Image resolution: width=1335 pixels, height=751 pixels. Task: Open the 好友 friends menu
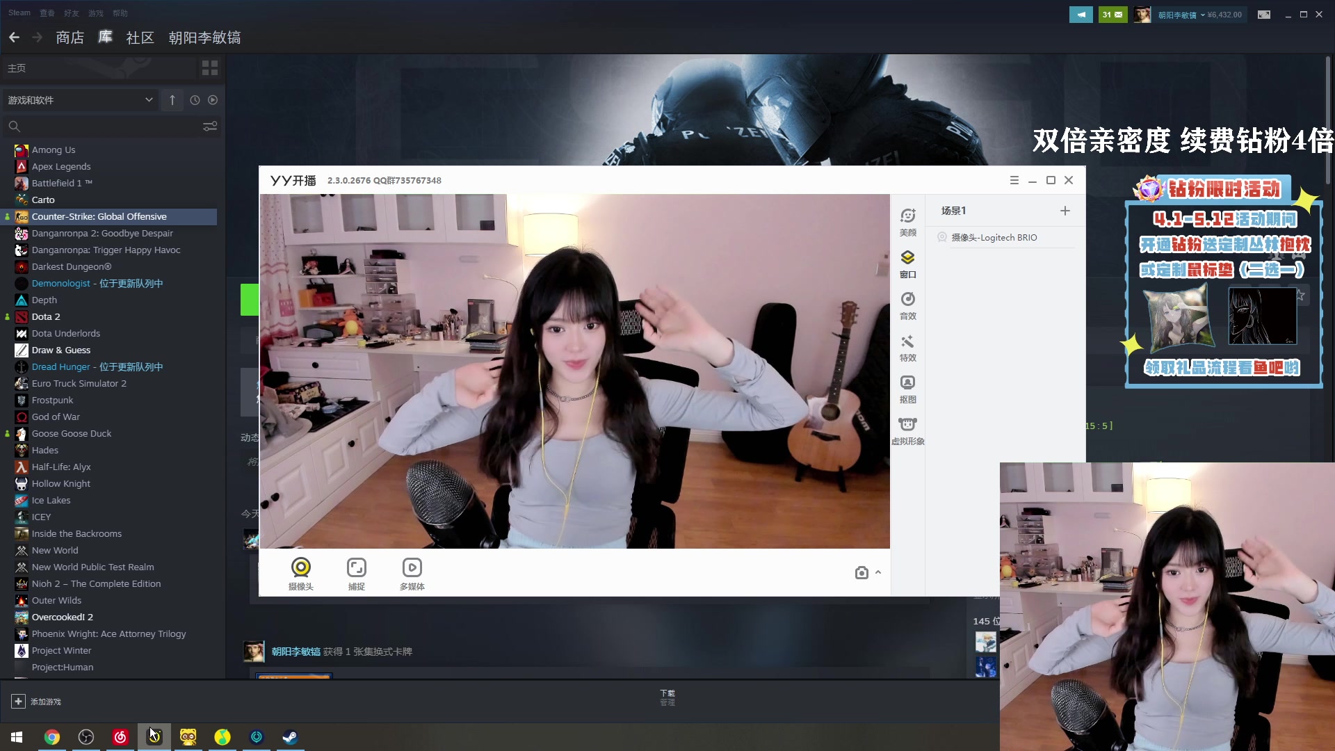(x=71, y=13)
